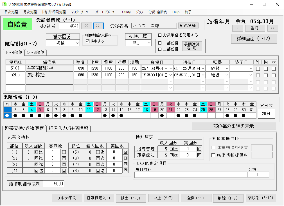
Task: Click the next patient '>>' arrow beside カルテ番号
Action: [x=98, y=26]
